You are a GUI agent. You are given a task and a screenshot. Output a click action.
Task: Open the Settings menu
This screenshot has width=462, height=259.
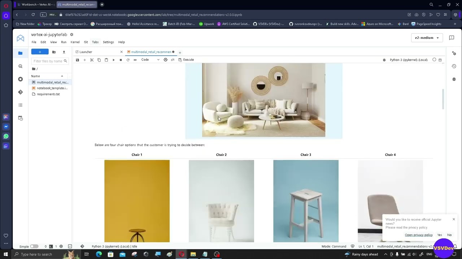click(x=108, y=42)
